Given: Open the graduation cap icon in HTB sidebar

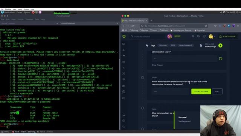Looking at the screenshot, I should click(124, 79).
